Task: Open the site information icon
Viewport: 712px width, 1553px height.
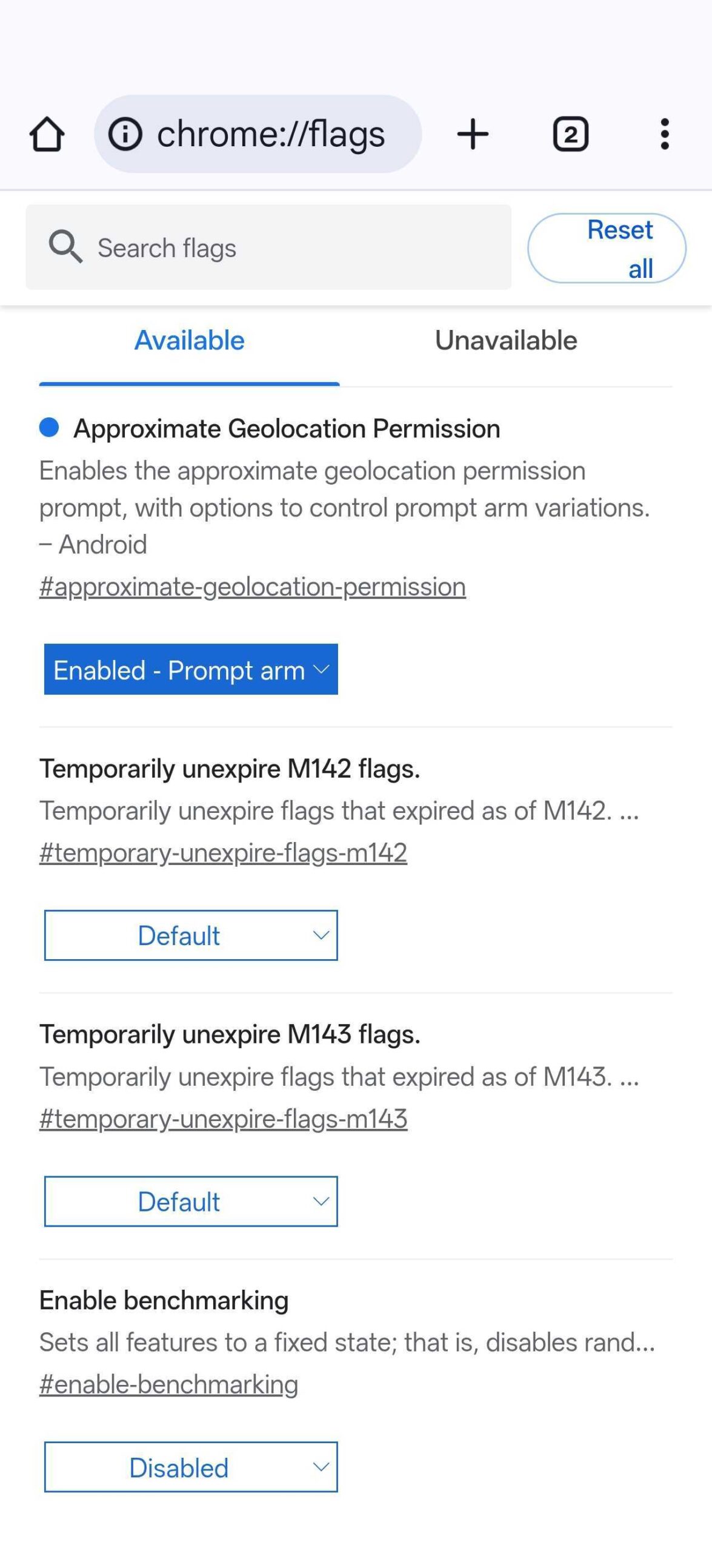Action: tap(125, 133)
